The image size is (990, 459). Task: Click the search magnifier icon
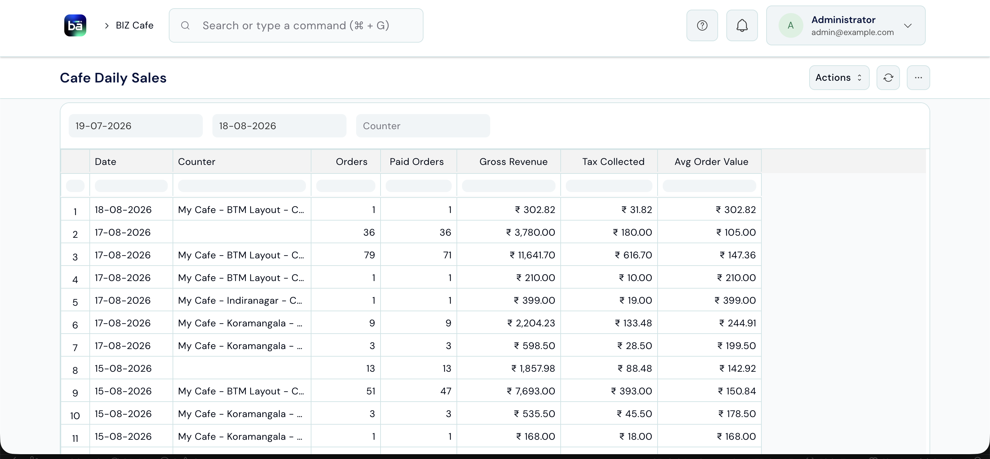185,25
